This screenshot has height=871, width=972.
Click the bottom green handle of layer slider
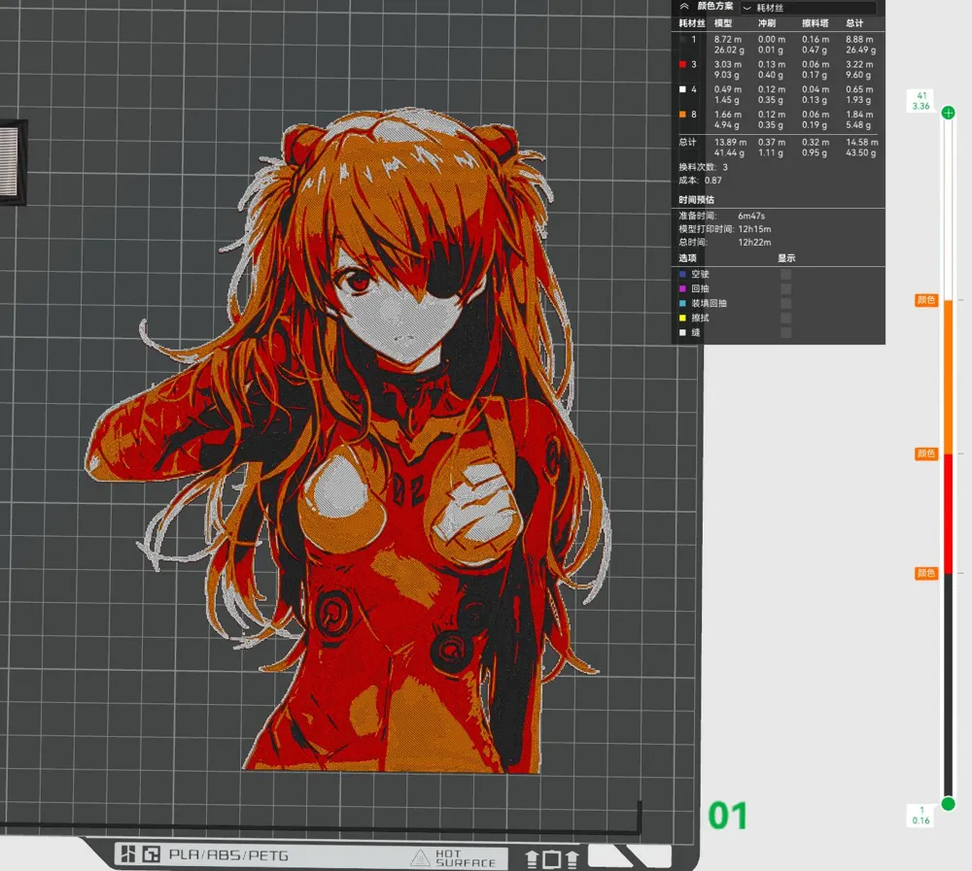point(948,804)
